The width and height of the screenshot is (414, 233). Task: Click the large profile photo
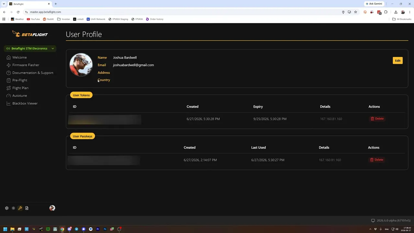(x=81, y=65)
